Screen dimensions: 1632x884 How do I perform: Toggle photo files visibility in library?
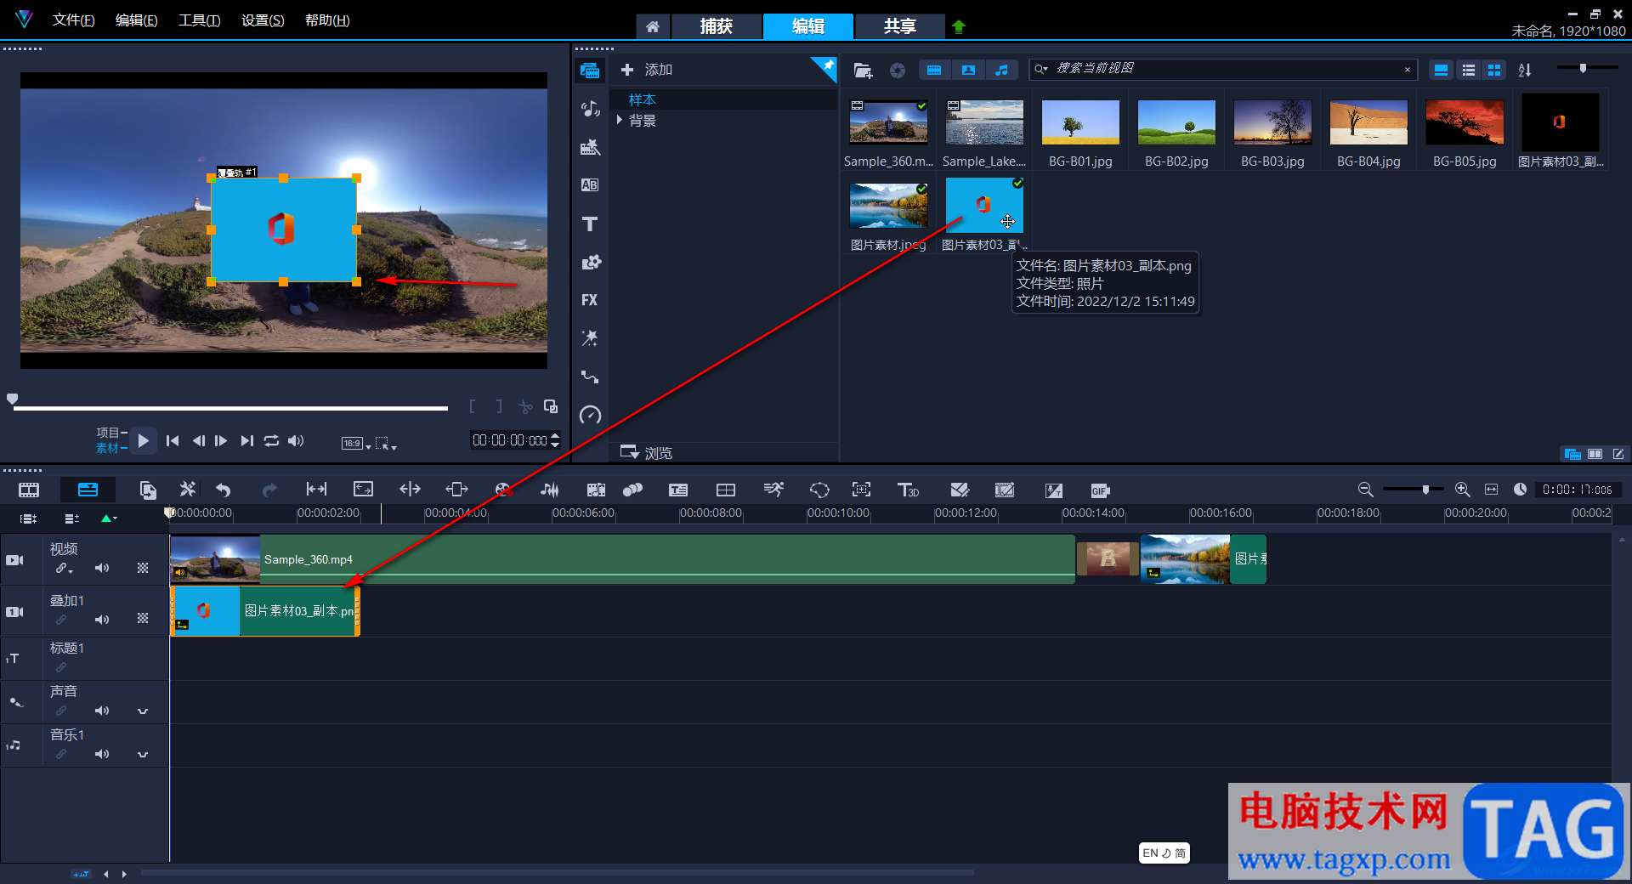[968, 71]
